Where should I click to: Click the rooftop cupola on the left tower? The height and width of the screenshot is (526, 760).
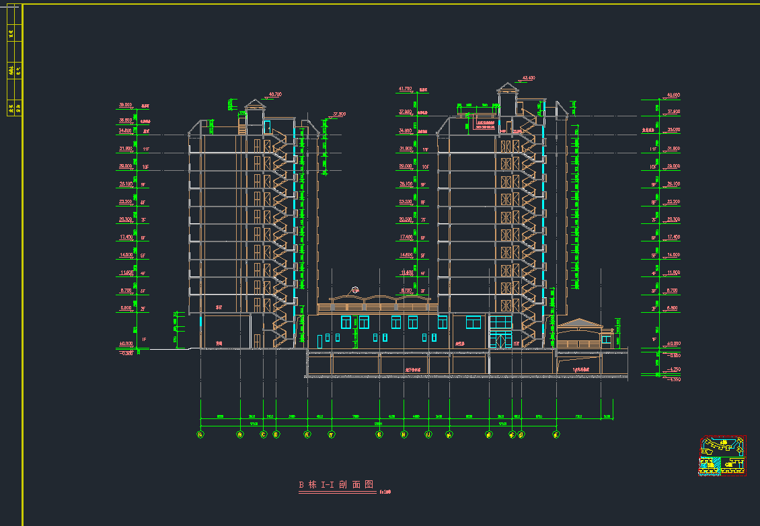point(254,104)
